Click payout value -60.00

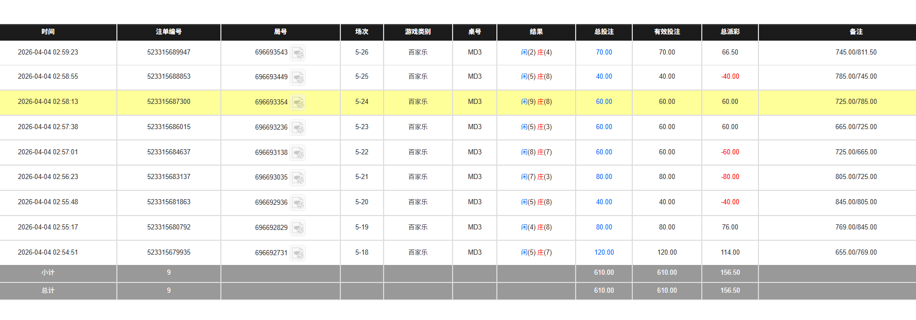730,152
